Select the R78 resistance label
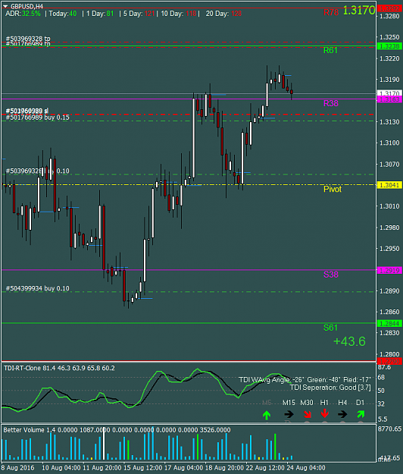The height and width of the screenshot is (474, 403). (331, 12)
